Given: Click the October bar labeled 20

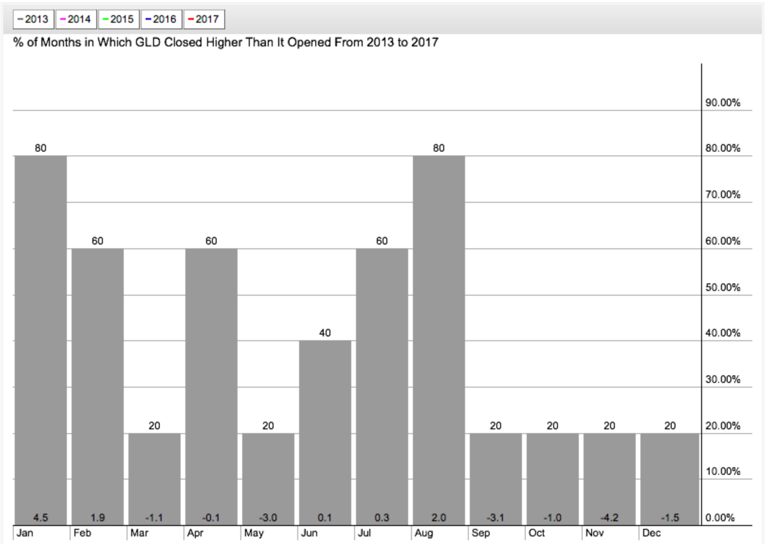Looking at the screenshot, I should coord(553,479).
